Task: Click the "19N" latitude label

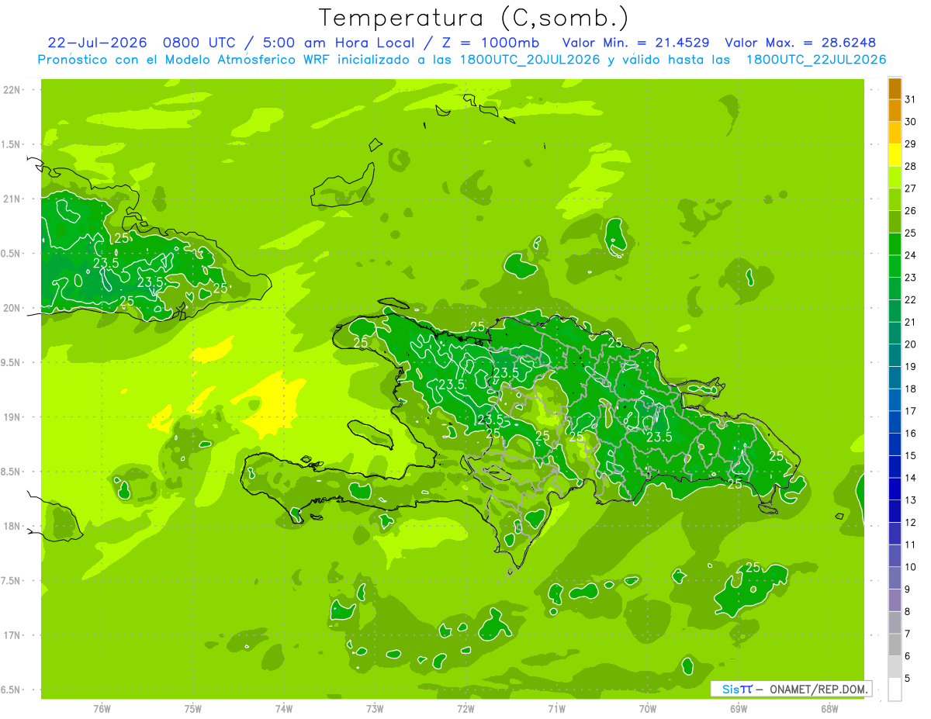Action: (12, 417)
